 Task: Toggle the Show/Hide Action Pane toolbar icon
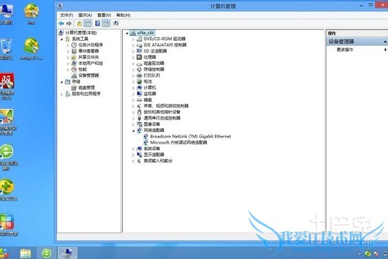[106, 23]
